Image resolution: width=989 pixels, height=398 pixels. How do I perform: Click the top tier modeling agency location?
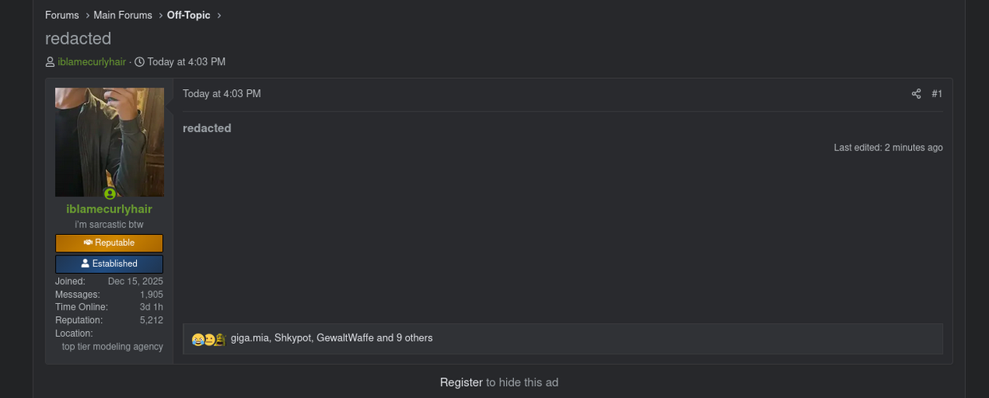tap(112, 347)
